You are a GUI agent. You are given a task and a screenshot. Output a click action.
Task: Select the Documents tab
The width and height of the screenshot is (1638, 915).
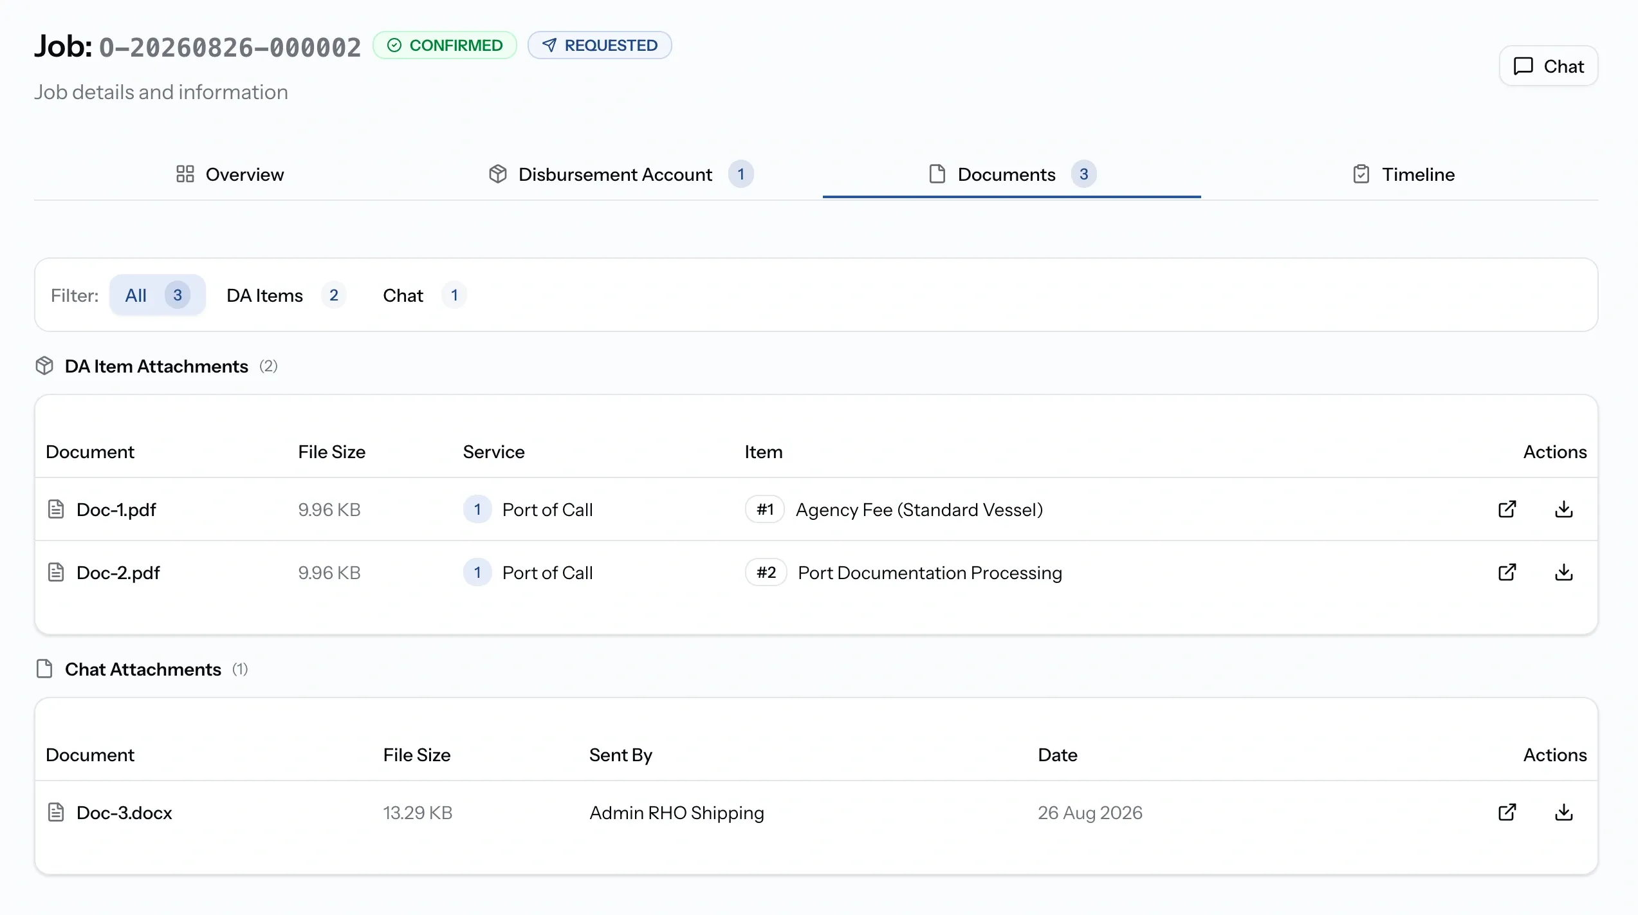pyautogui.click(x=1012, y=174)
